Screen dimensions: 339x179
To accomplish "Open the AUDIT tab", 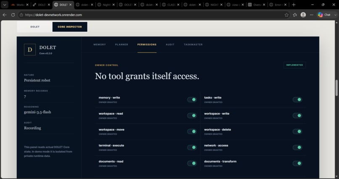I will point(170,44).
